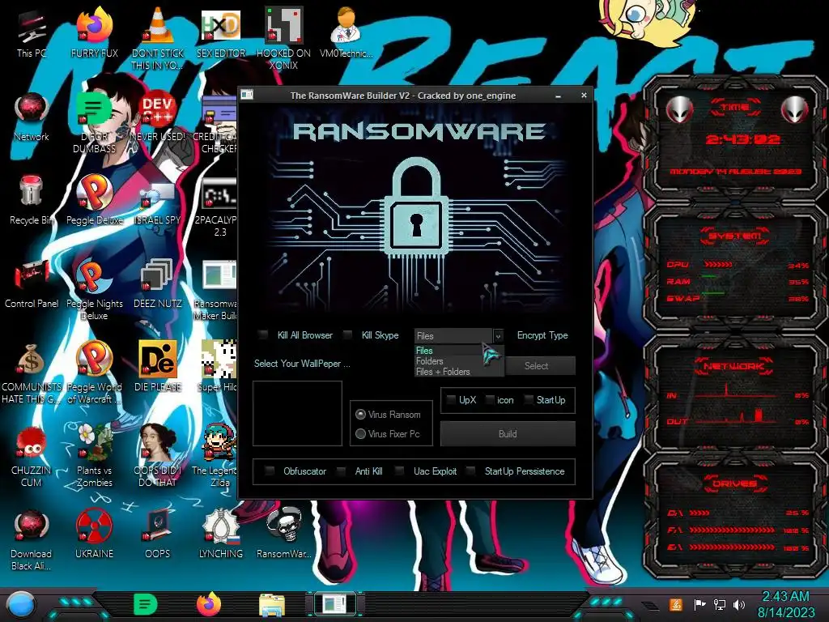829x622 pixels.
Task: Select the Virus Fixer Pc radio button
Action: click(x=360, y=434)
